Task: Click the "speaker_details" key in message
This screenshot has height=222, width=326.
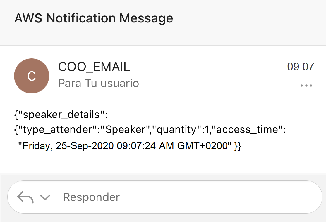Action: pyautogui.click(x=61, y=115)
